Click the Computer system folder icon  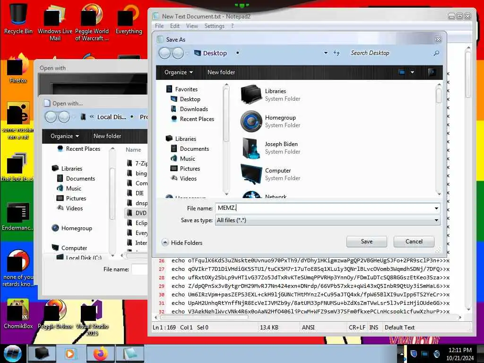point(251,174)
